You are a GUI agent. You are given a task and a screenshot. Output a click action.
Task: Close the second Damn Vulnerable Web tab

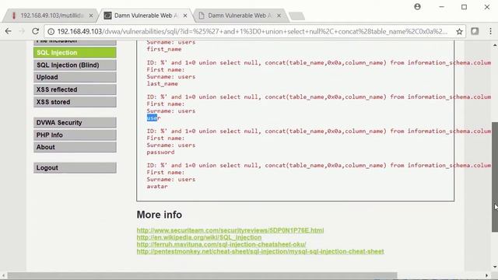tap(185, 16)
